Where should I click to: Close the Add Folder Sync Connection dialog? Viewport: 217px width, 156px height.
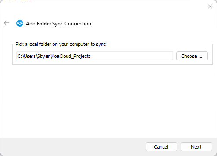pyautogui.click(x=210, y=6)
